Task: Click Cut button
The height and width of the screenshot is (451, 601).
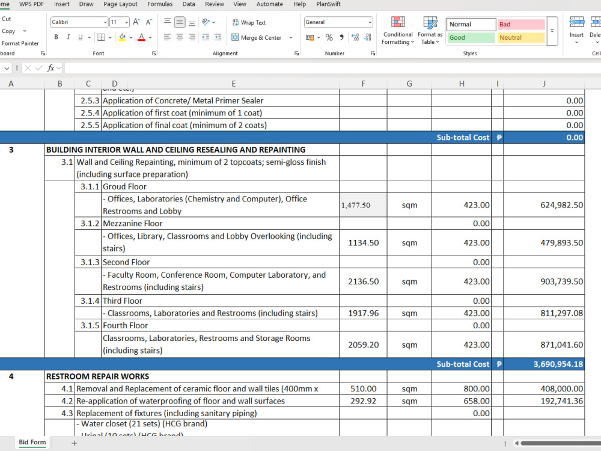Action: point(7,19)
